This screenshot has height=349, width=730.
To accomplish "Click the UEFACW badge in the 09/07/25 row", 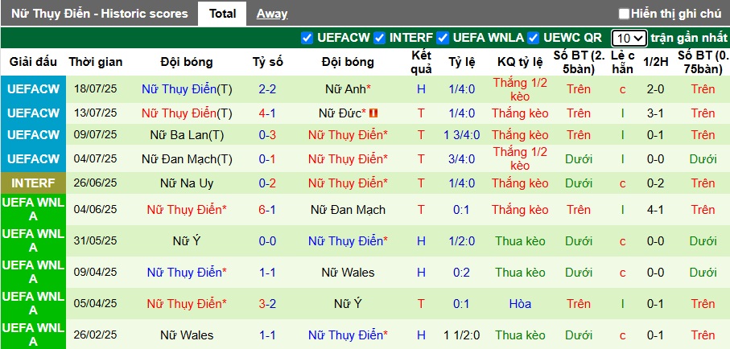I will point(33,135).
